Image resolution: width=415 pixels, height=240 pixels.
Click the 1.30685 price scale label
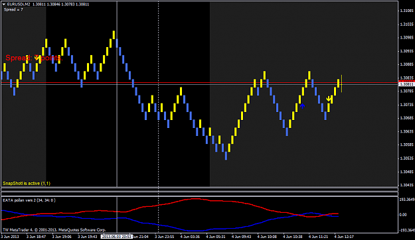pyautogui.click(x=407, y=118)
